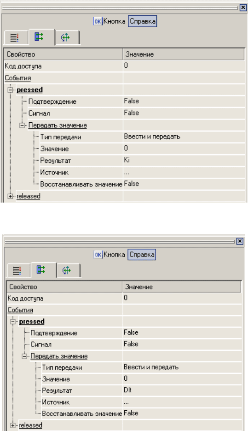248x431 pixels.
Task: Select the Ki result value cell
Action: click(x=184, y=160)
